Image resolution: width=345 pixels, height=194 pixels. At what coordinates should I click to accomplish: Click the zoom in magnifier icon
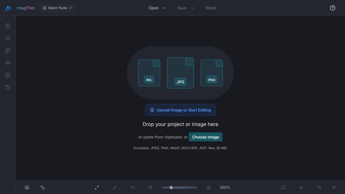coord(208,187)
